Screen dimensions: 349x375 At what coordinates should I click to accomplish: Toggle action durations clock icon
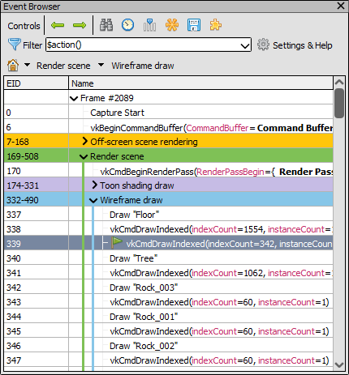pos(127,25)
